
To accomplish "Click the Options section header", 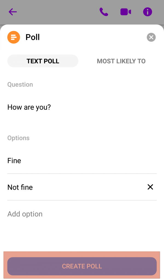I will tap(18, 138).
